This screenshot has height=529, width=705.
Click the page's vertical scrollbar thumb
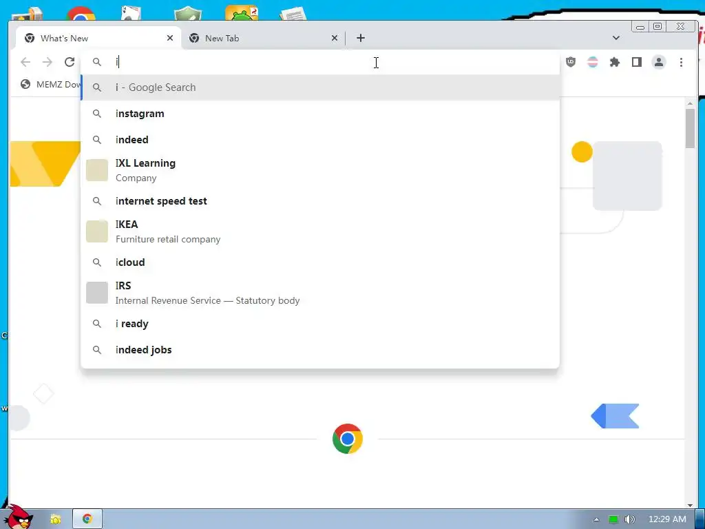tap(690, 127)
